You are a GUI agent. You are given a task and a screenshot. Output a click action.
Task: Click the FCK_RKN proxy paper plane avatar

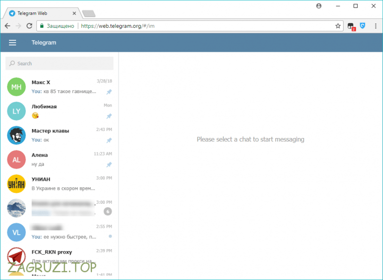pyautogui.click(x=16, y=257)
